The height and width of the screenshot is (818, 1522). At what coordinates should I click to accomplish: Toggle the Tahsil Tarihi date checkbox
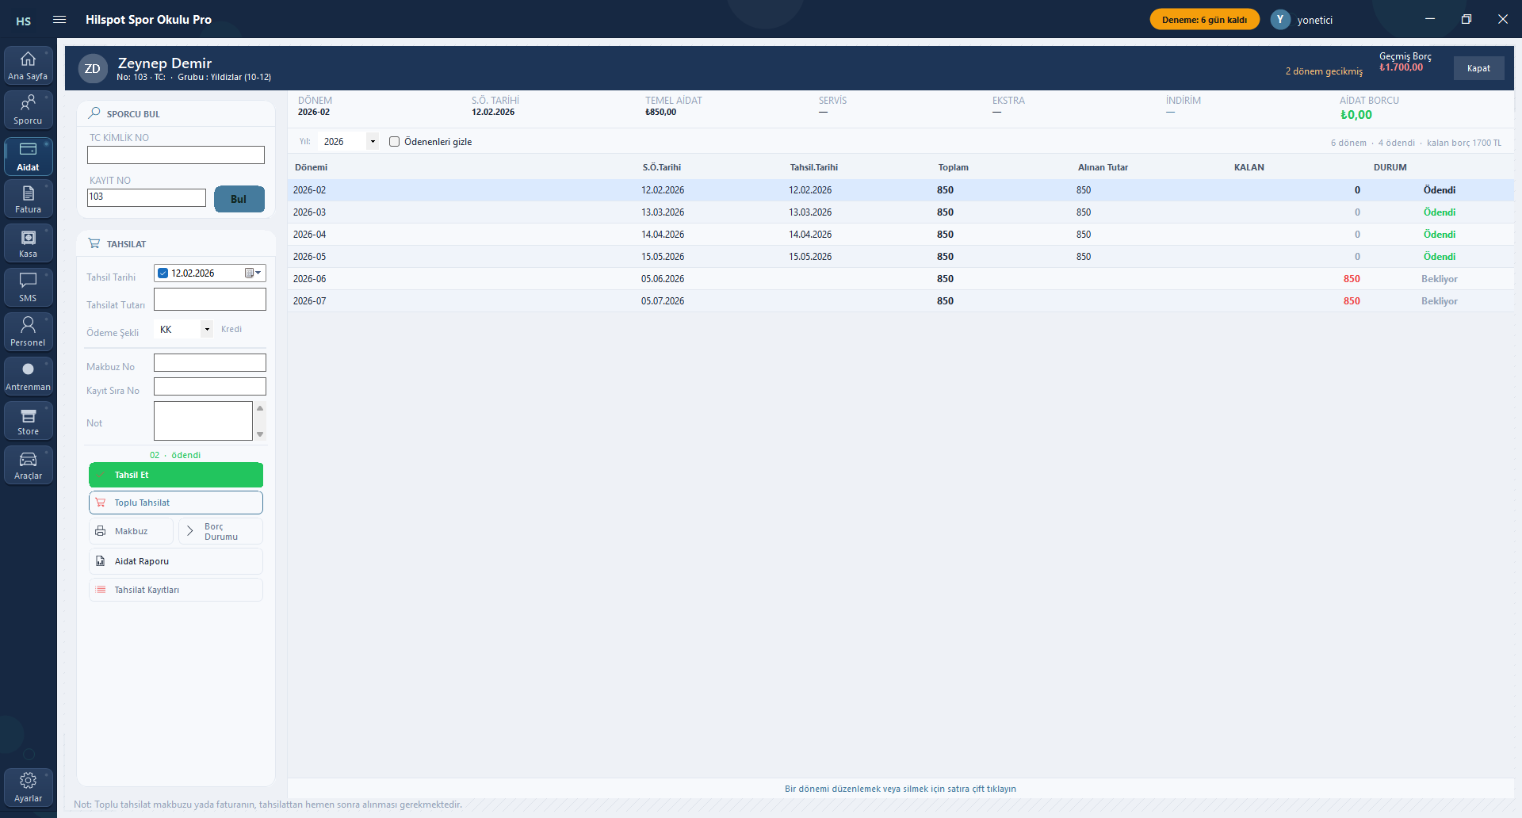[x=163, y=273]
